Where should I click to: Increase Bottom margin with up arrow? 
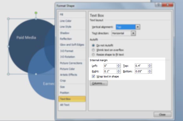click(150, 70)
